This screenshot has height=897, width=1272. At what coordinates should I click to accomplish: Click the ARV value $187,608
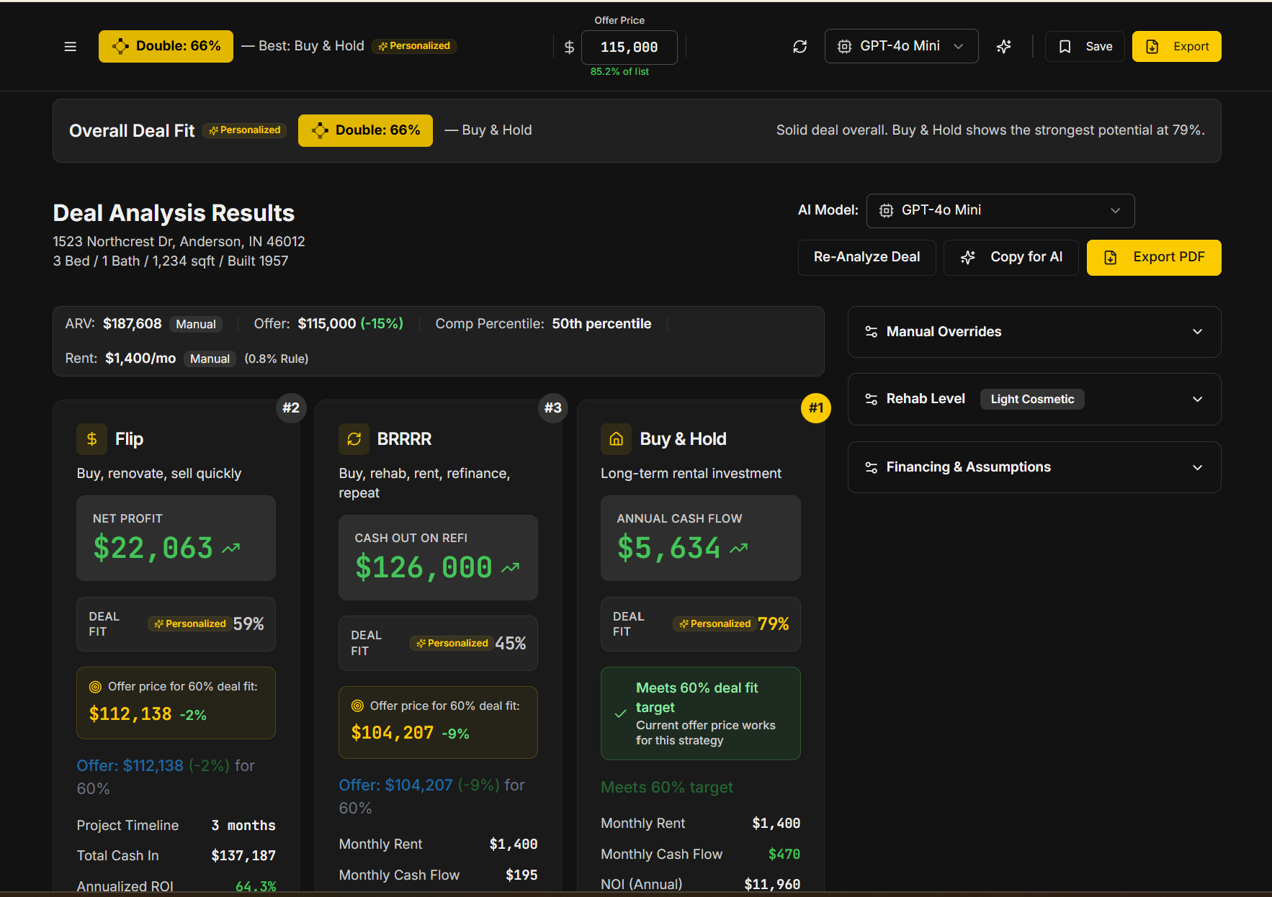(133, 324)
